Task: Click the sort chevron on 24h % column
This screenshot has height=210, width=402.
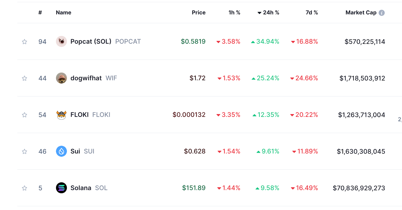Action: pos(259,13)
